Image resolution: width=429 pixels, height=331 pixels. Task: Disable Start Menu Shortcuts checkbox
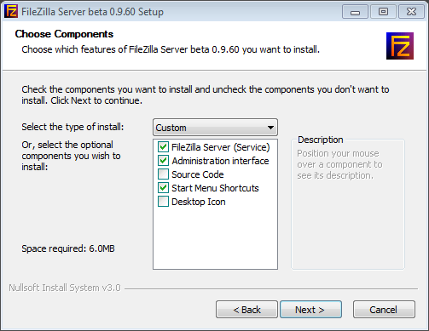pos(163,188)
